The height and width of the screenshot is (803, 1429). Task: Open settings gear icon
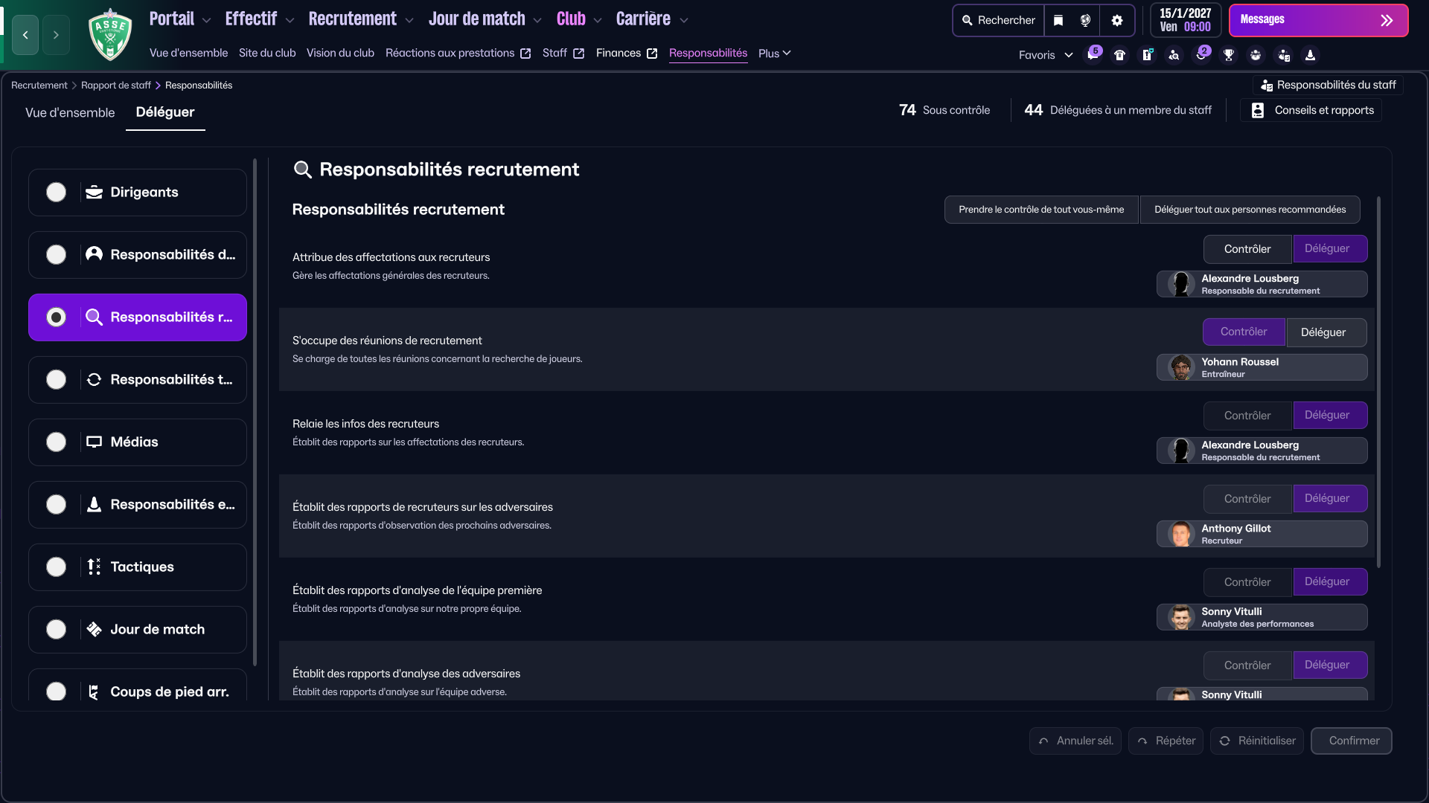coord(1117,21)
